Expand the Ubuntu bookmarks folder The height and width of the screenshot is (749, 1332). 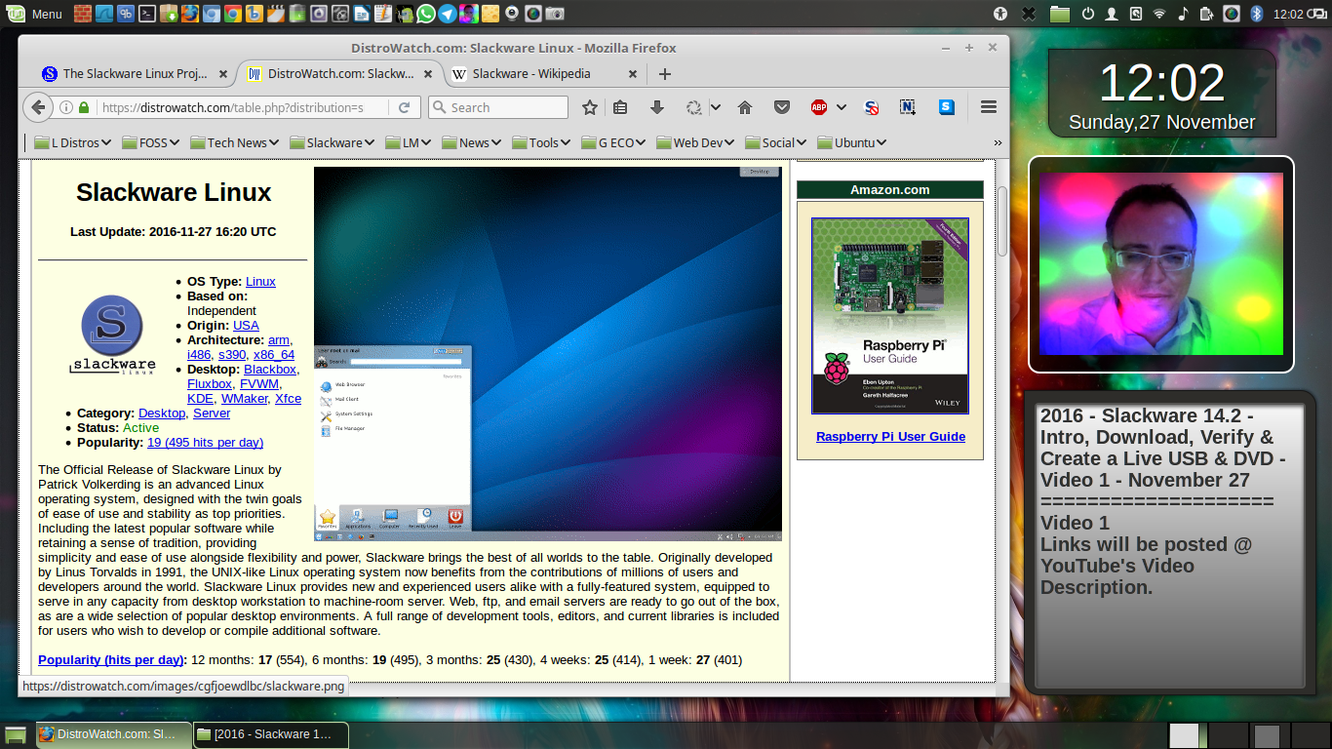point(850,142)
